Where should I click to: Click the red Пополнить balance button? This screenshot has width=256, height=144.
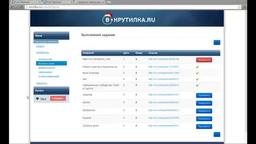click(58, 98)
